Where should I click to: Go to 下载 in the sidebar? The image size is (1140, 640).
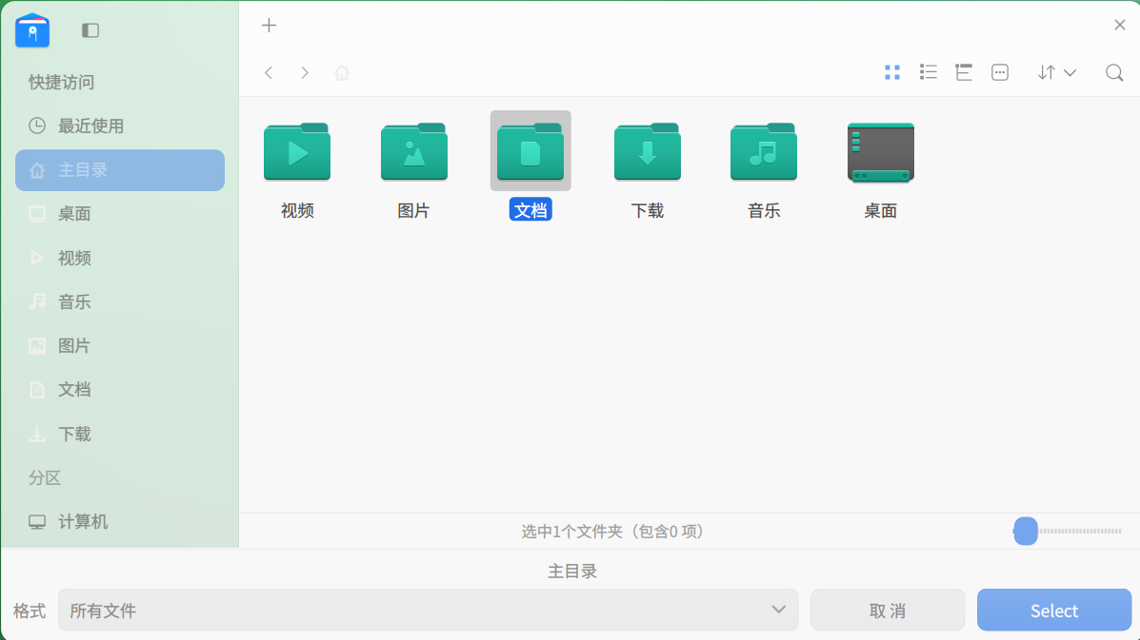[120, 434]
